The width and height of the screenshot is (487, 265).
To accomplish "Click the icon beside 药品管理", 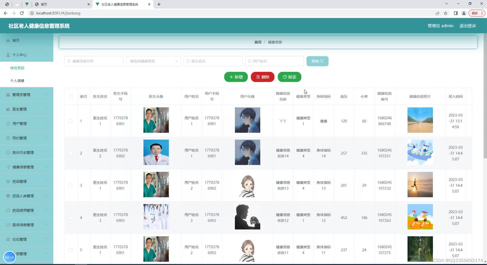I will (x=8, y=181).
